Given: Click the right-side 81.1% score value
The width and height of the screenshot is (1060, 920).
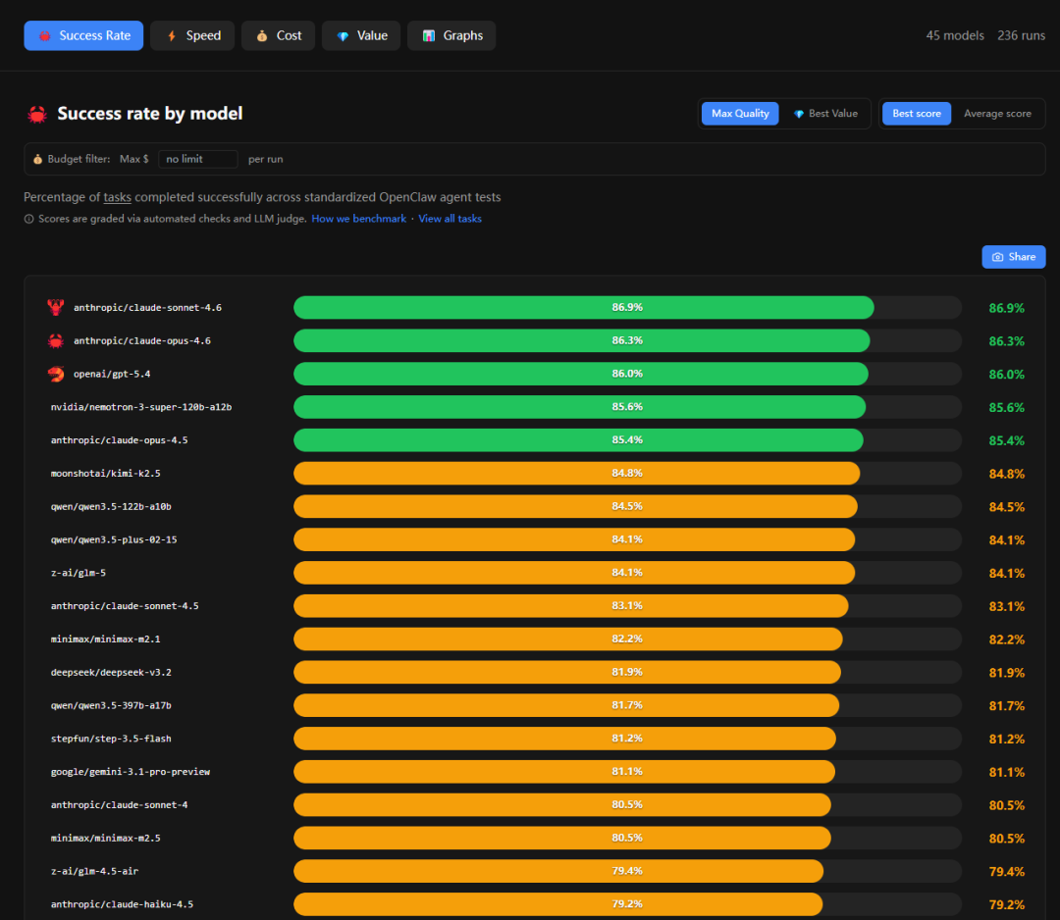Looking at the screenshot, I should [x=1007, y=772].
